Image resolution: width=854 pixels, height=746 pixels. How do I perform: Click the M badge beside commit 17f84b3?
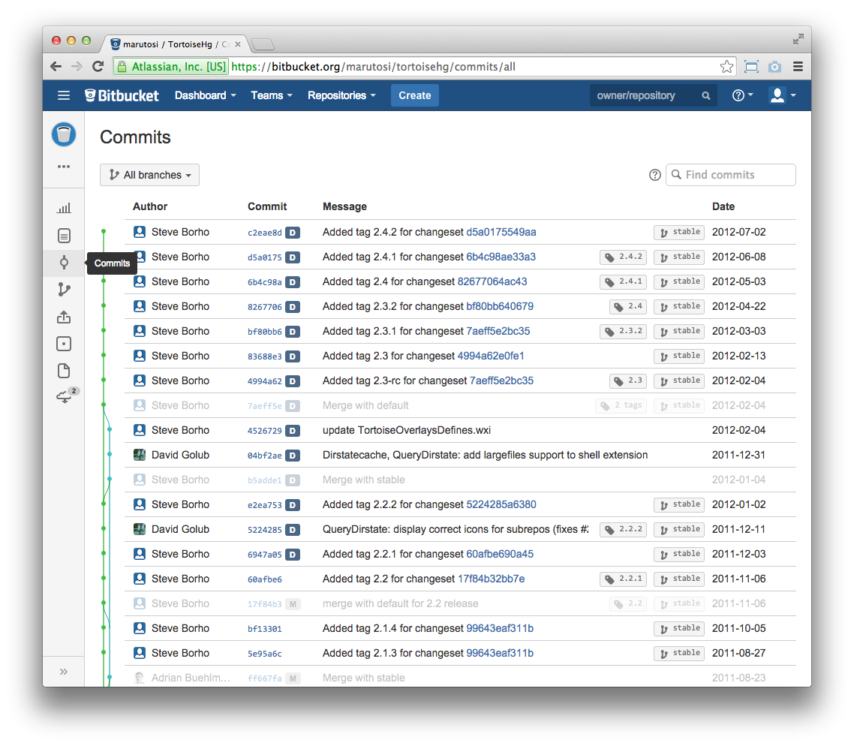click(293, 604)
